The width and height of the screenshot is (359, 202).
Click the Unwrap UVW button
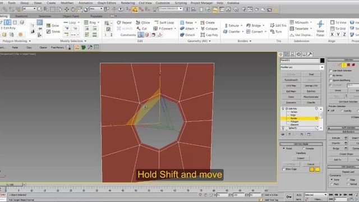click(x=311, y=86)
